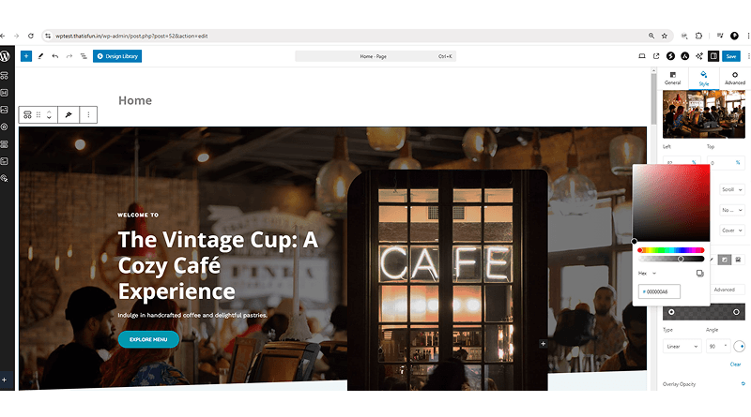Toggle the settings sidebar panel
Image resolution: width=751 pixels, height=417 pixels.
point(713,56)
